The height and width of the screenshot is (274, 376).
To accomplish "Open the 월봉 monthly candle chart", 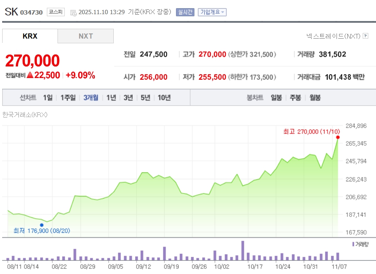I will pyautogui.click(x=315, y=97).
